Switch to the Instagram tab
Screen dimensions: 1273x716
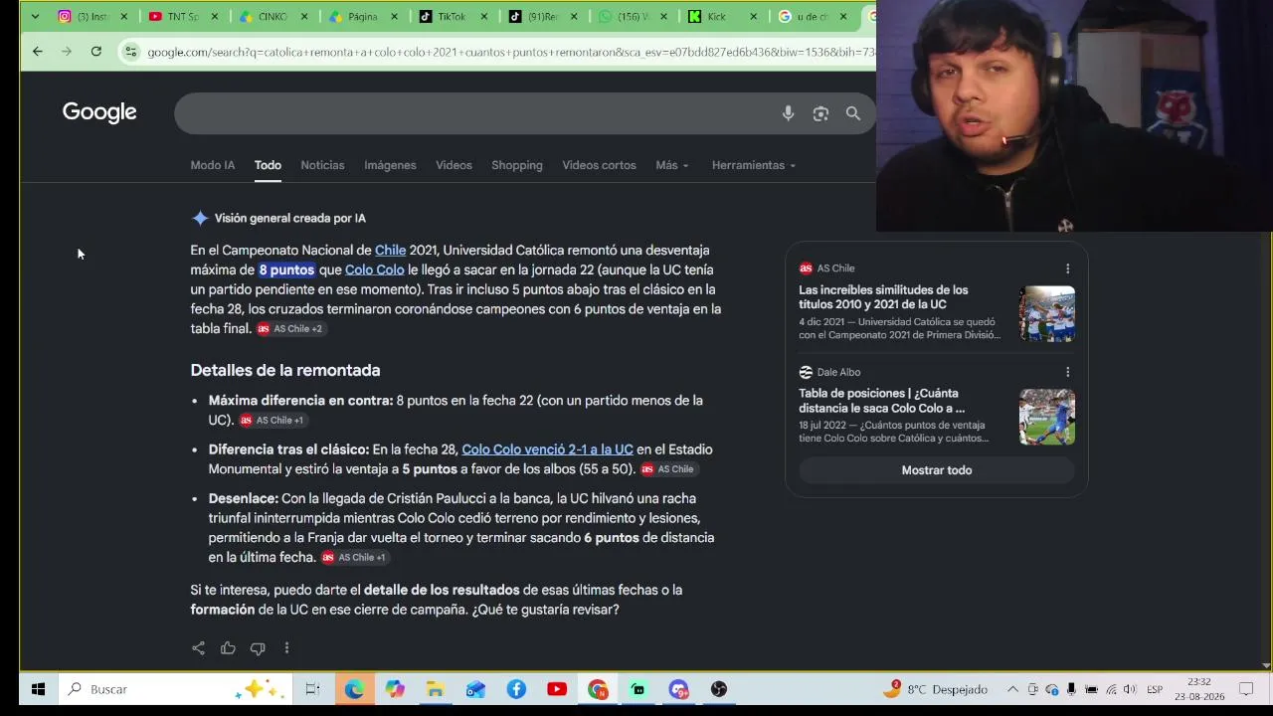[x=93, y=17]
